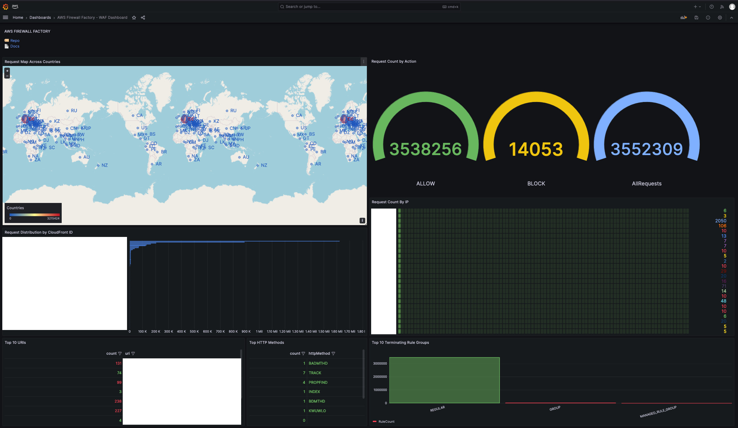Image resolution: width=738 pixels, height=428 pixels.
Task: Click AWS Firewall Factory - WAF Dashboard breadcrumb
Action: tap(92, 17)
